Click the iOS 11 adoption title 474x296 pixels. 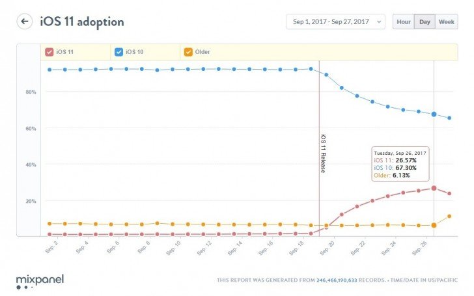pyautogui.click(x=82, y=21)
